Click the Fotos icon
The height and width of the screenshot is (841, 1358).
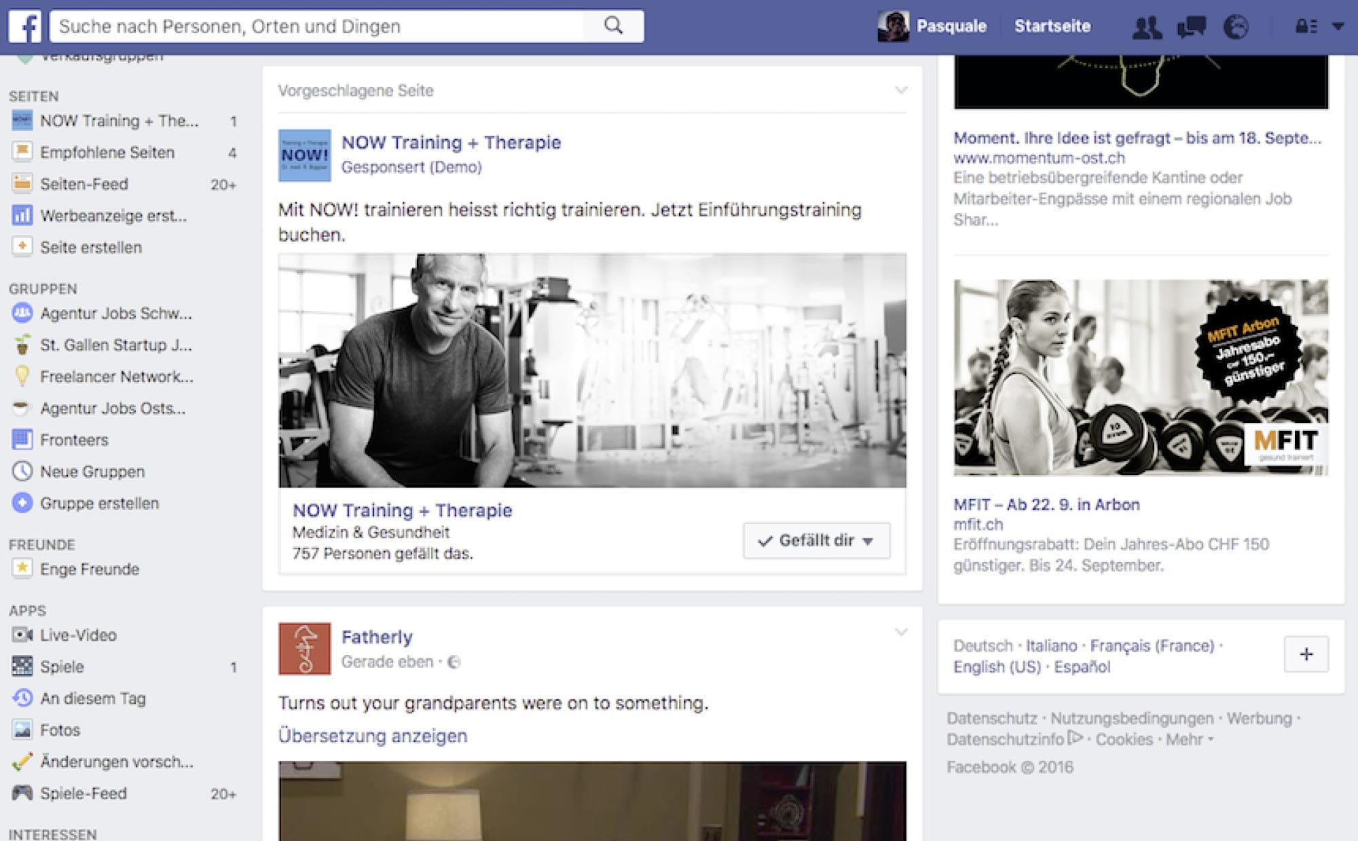[22, 730]
